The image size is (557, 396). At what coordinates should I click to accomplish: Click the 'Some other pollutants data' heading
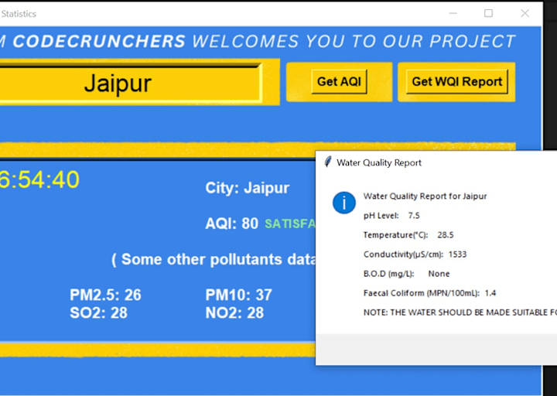point(214,260)
